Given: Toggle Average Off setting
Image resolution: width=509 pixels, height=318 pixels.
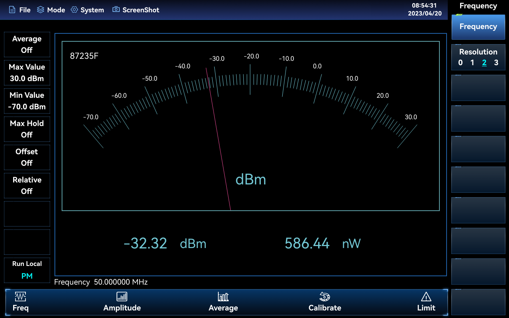Looking at the screenshot, I should (27, 45).
